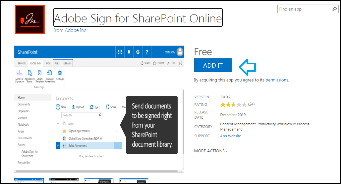
Task: Open the notifications bell icon
Action: click(x=129, y=52)
